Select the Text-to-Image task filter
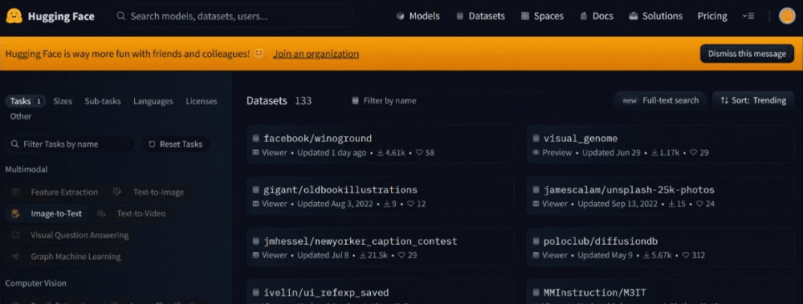This screenshot has width=803, height=304. coord(149,192)
